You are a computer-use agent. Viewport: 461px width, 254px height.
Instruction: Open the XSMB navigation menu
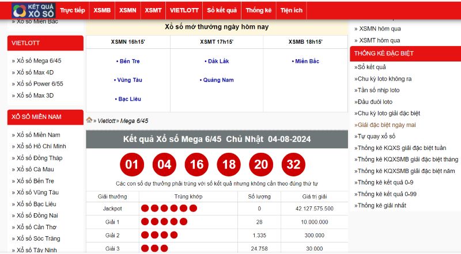[x=102, y=10]
